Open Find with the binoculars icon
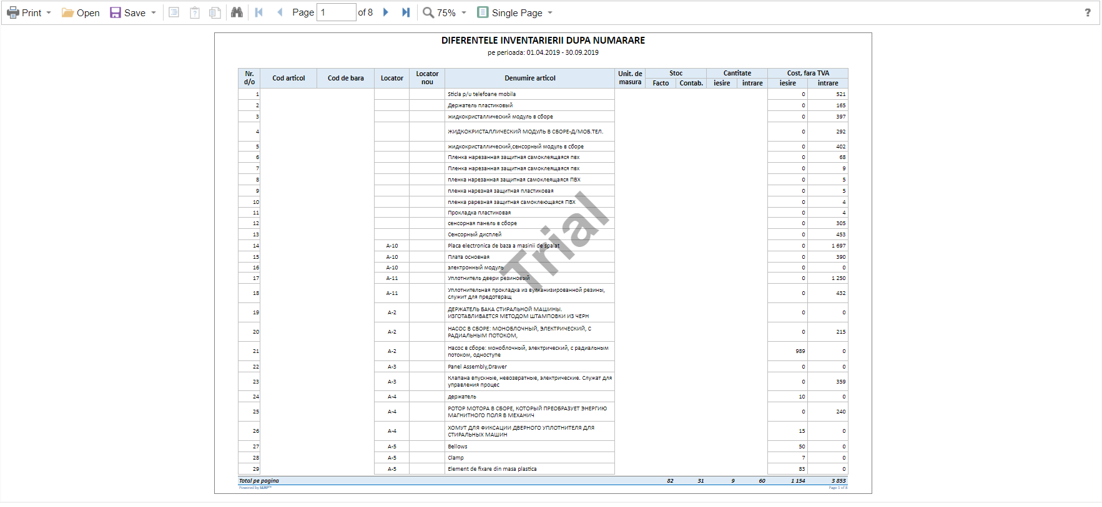The width and height of the screenshot is (1102, 507). pyautogui.click(x=237, y=12)
